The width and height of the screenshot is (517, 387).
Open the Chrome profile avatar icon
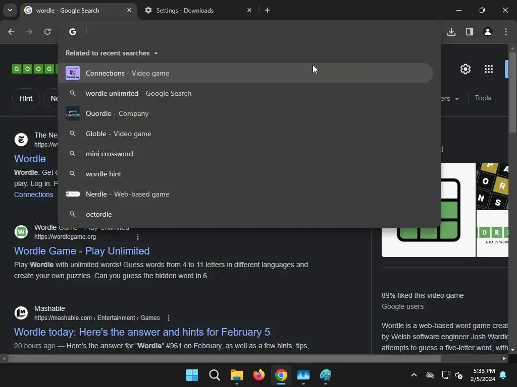(x=488, y=32)
